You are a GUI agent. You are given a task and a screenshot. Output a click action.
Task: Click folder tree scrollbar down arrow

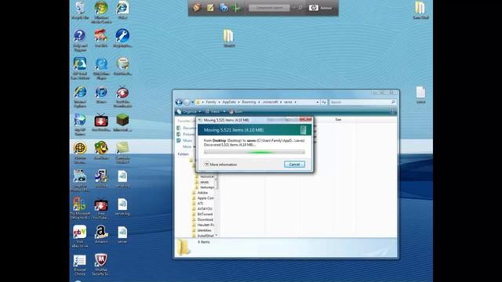pyautogui.click(x=216, y=235)
